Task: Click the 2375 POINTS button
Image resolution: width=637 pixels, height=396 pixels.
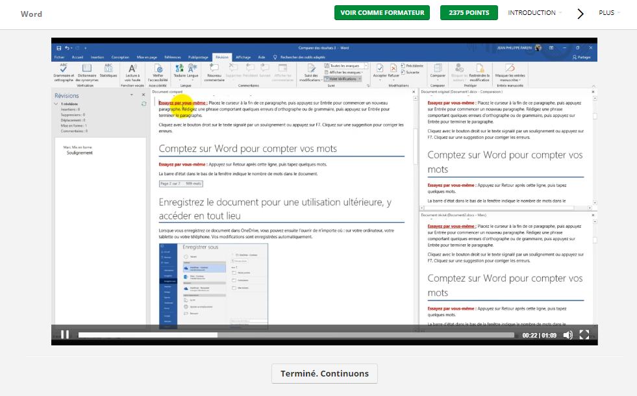Action: pyautogui.click(x=469, y=12)
